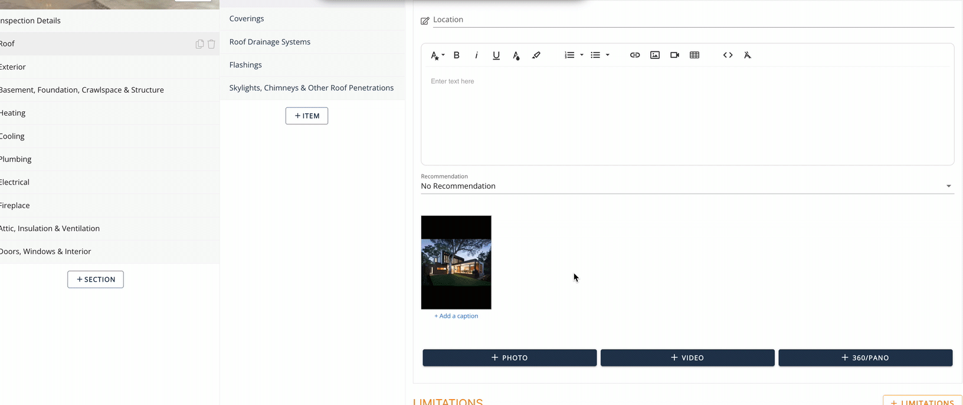Insert an image via editor toolbar

(655, 55)
